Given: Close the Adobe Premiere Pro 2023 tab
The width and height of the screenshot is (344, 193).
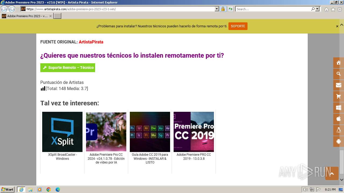Looking at the screenshot, I should 50,16.
